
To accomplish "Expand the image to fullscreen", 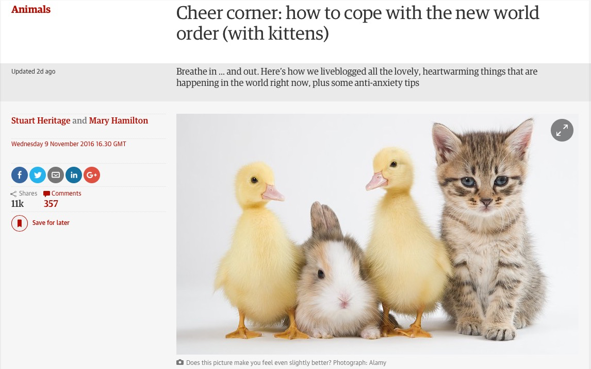I will coord(562,130).
